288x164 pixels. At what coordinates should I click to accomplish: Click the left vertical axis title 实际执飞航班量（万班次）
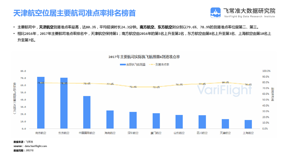(x=14, y=98)
